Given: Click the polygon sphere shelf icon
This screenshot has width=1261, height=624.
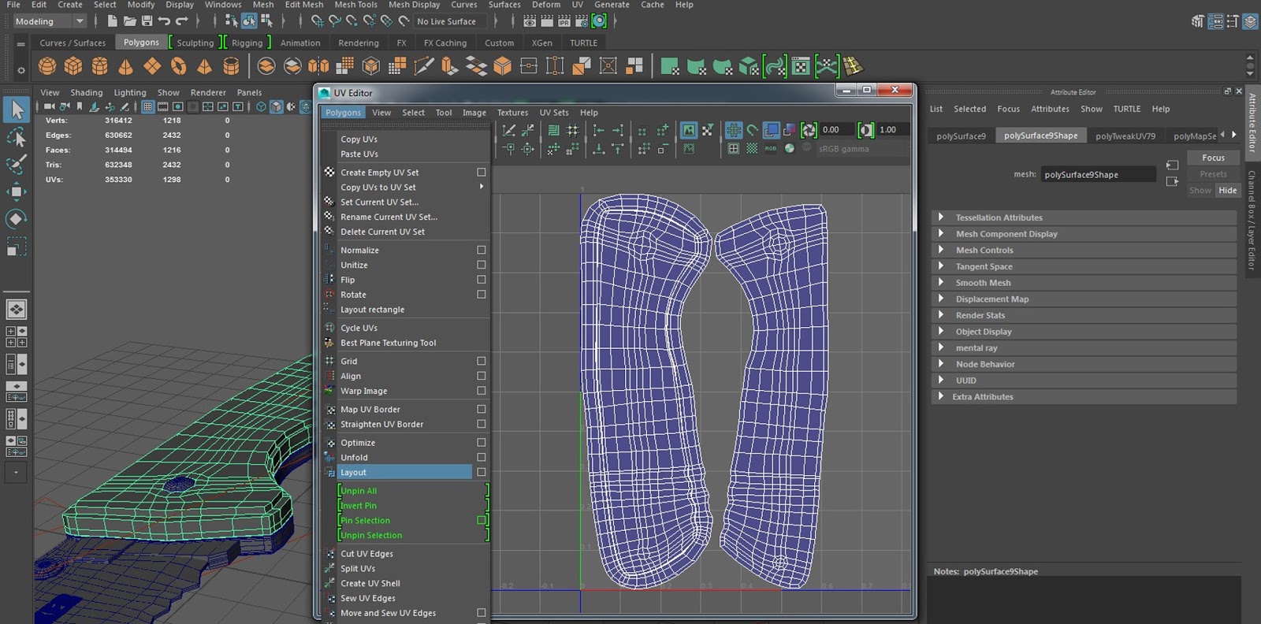Looking at the screenshot, I should (x=47, y=66).
